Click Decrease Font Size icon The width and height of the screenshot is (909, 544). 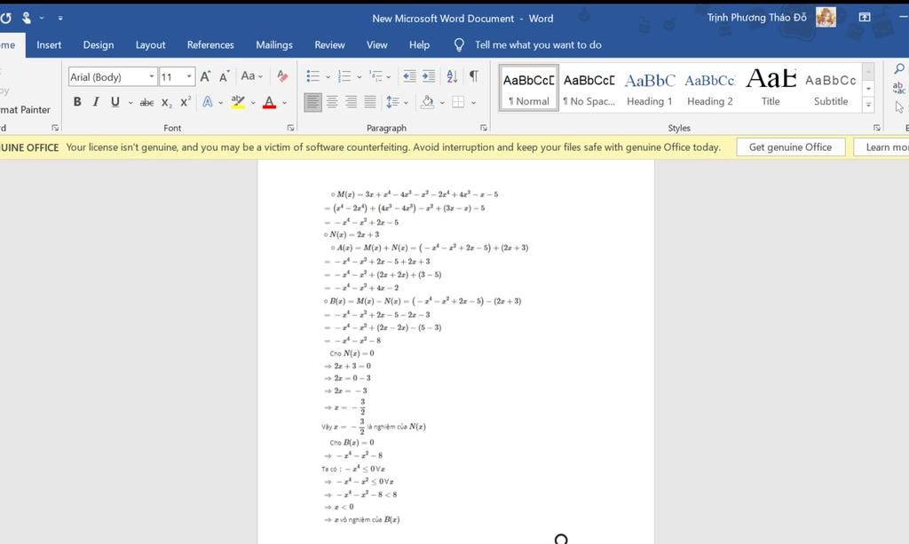[x=225, y=76]
